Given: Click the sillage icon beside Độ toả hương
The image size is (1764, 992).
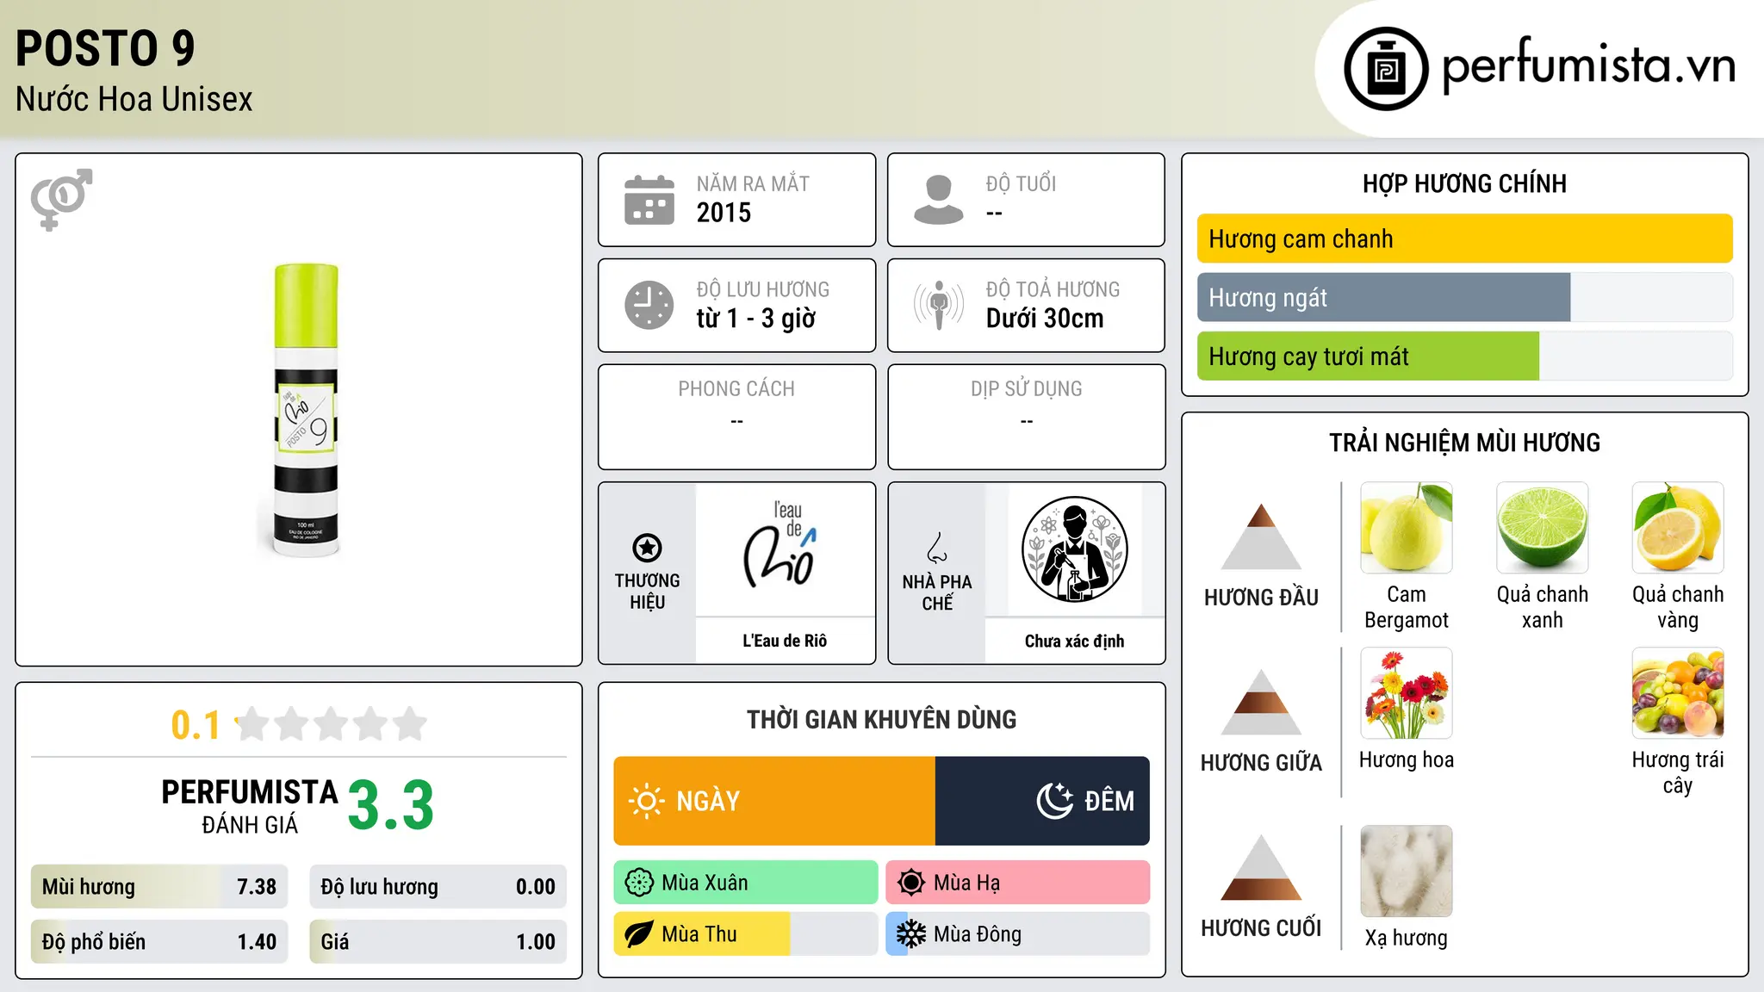Looking at the screenshot, I should click(x=938, y=305).
